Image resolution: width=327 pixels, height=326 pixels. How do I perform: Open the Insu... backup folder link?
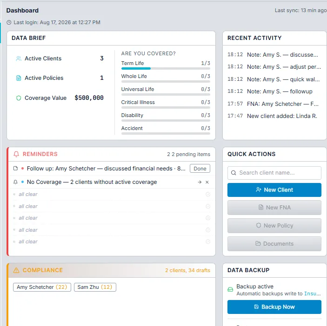tap(313, 293)
